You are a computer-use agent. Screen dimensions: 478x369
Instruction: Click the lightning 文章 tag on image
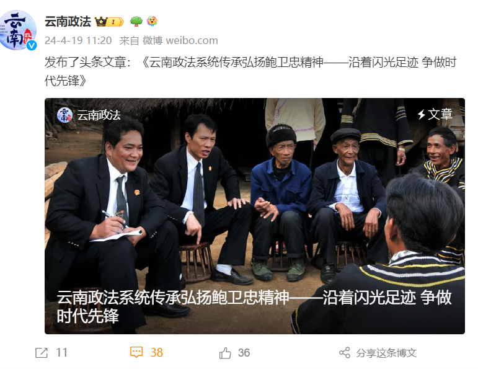435,114
